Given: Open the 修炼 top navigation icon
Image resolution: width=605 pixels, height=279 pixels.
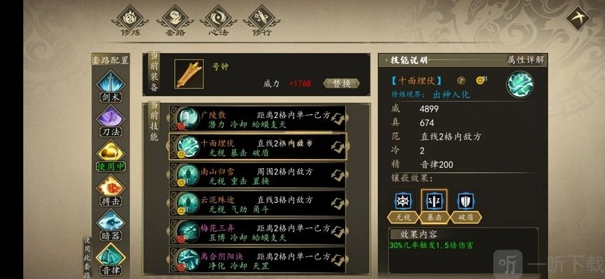Looking at the screenshot, I should 130,20.
